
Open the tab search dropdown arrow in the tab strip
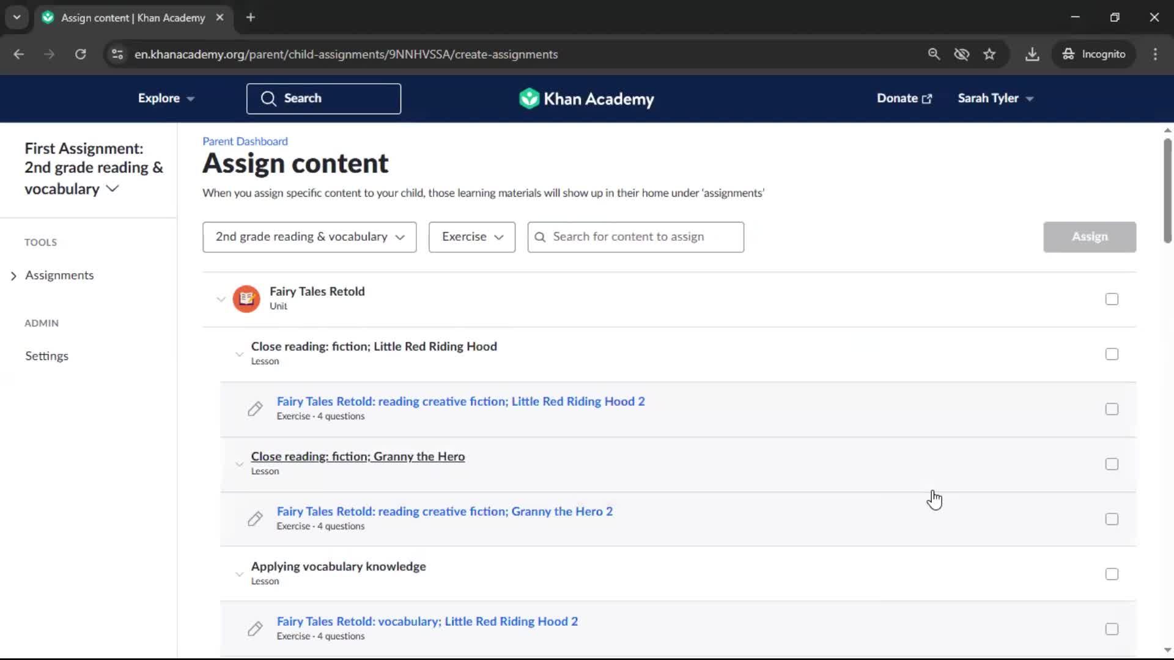(17, 18)
